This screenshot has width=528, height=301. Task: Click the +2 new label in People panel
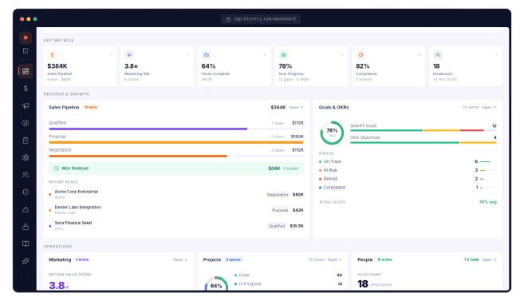[x=471, y=259]
